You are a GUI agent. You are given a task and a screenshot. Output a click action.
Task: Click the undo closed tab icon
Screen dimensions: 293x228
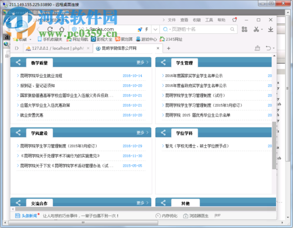268,48
